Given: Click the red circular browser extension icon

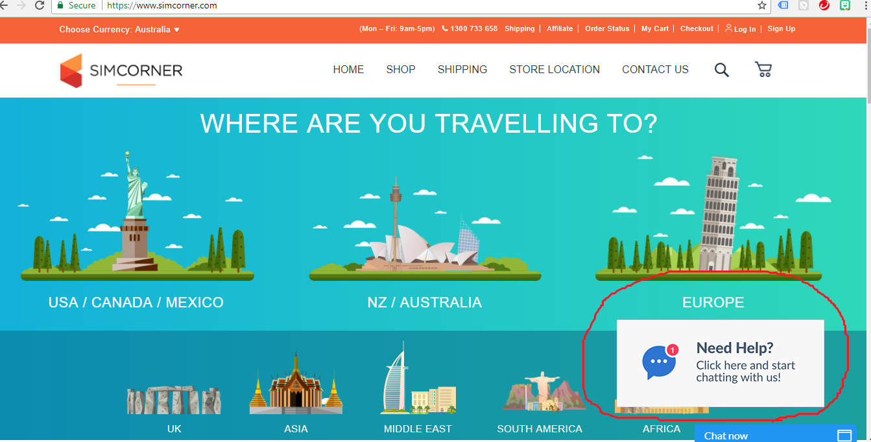Looking at the screenshot, I should (824, 5).
